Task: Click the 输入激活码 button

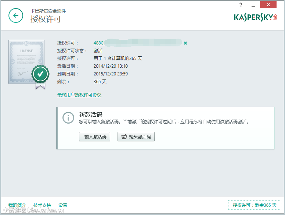Action: (94, 137)
